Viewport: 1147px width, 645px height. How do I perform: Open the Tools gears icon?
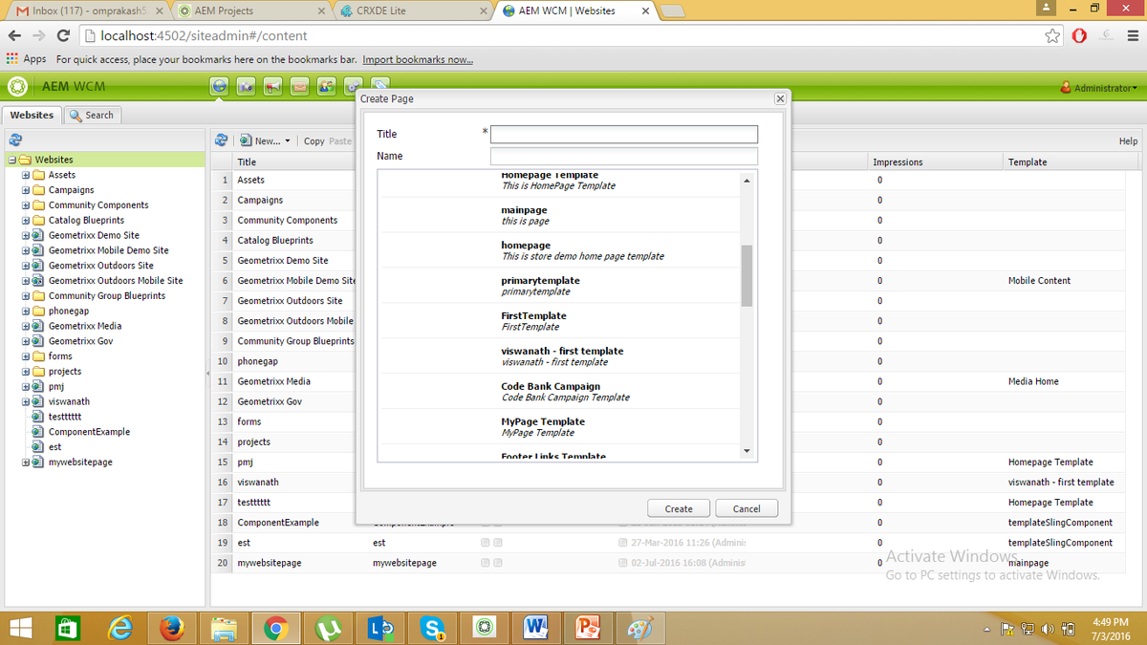353,87
